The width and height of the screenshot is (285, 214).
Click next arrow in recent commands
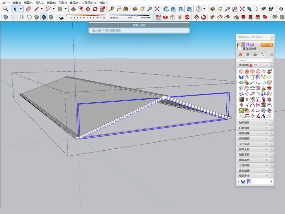click(272, 181)
